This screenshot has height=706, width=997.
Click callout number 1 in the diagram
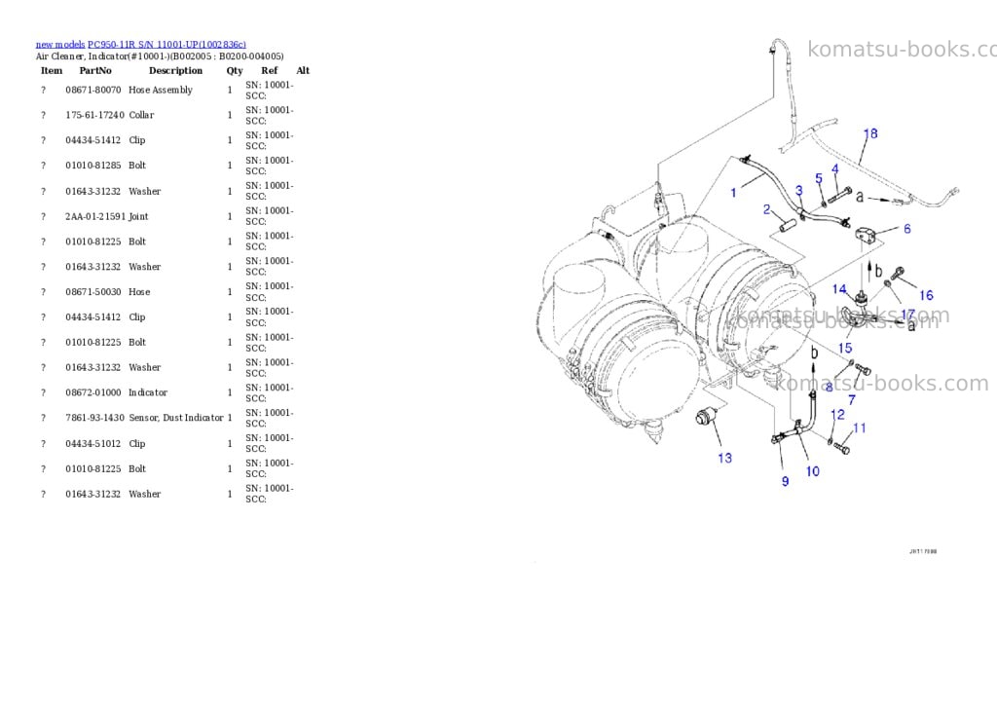point(733,193)
